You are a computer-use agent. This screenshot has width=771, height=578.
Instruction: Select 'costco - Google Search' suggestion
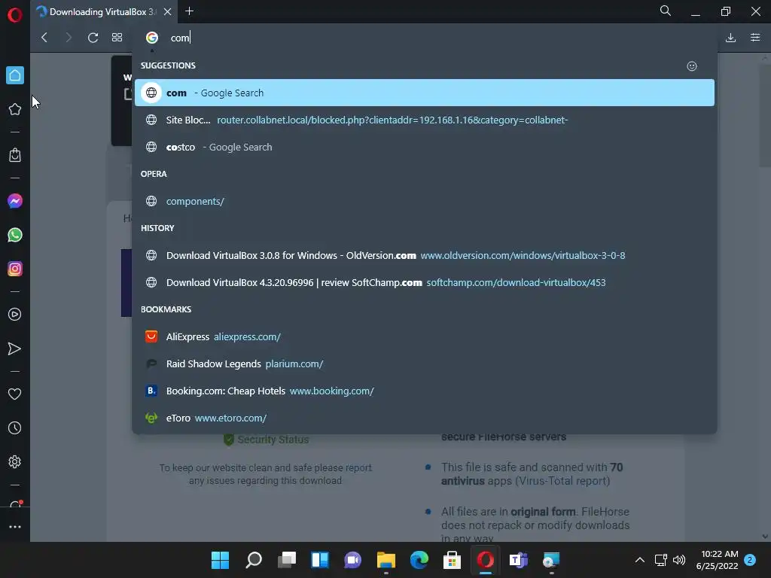click(x=425, y=147)
